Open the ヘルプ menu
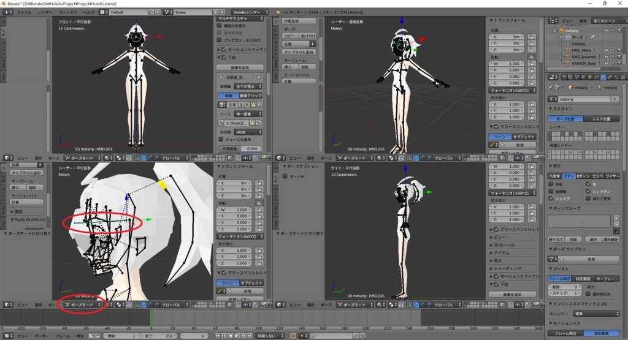628x340 pixels. pos(88,12)
